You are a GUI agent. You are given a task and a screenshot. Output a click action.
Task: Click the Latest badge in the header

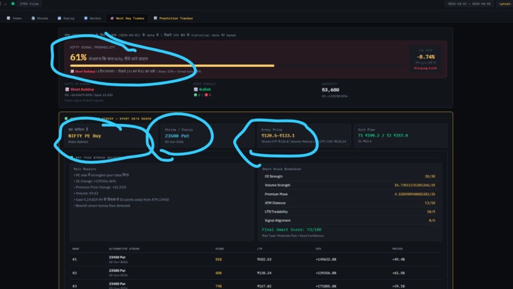click(x=505, y=4)
